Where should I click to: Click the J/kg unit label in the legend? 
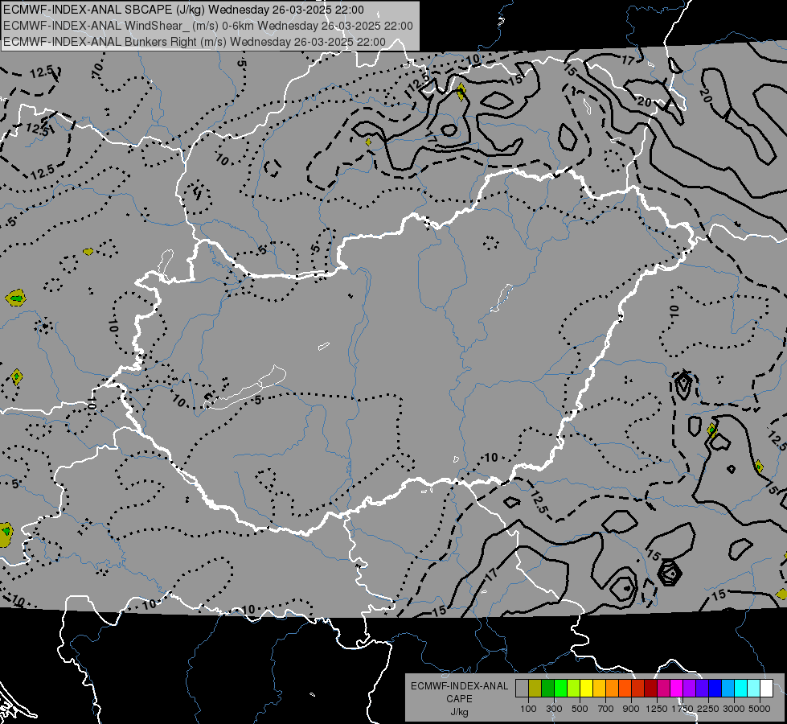459,712
